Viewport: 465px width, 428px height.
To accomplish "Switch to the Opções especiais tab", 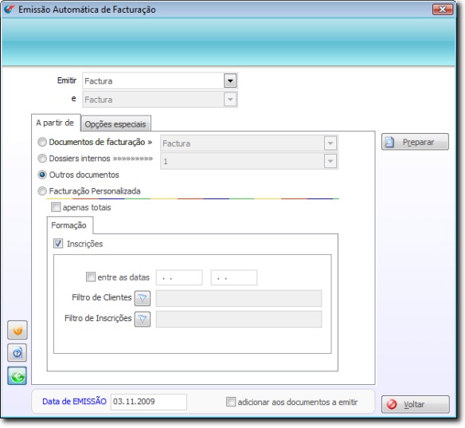I will [x=115, y=124].
